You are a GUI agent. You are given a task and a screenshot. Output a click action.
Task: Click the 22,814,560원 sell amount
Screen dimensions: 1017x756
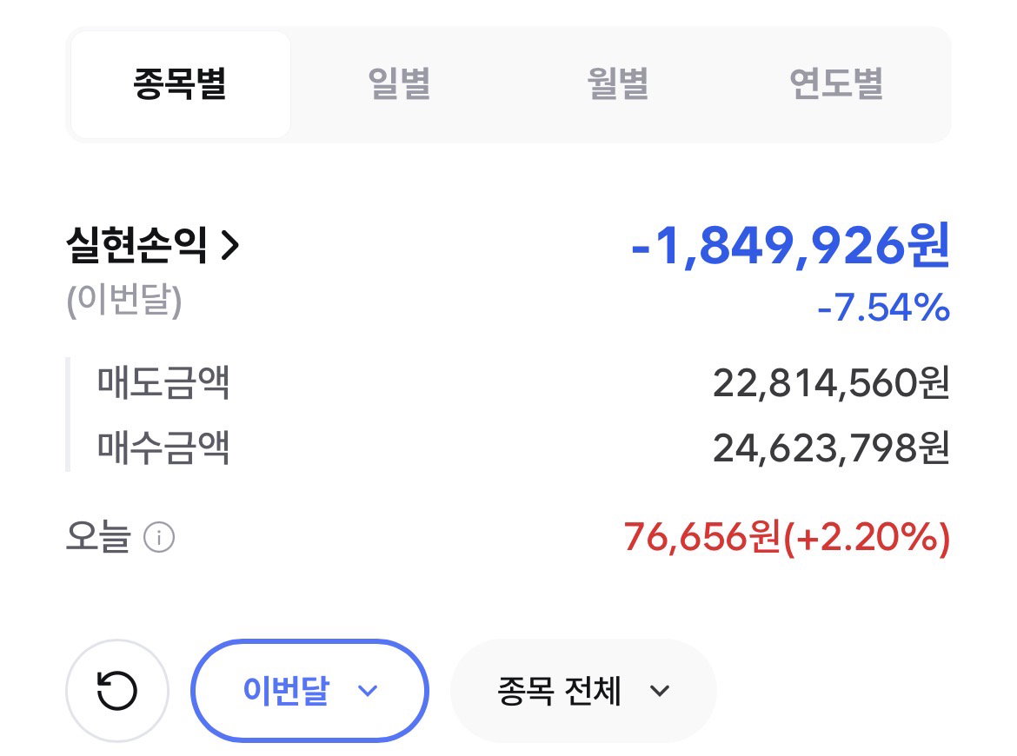[x=832, y=383]
